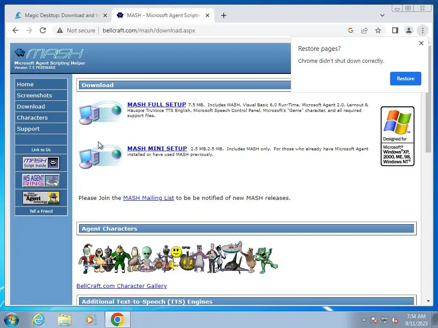Open a new tab with plus button
The width and height of the screenshot is (438, 328).
pos(223,15)
